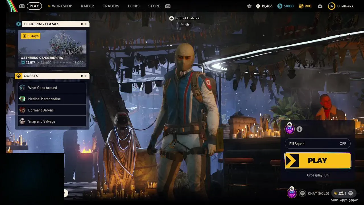Screen dimensions: 364x205
Task: Click the crown icon above player name
Action: pyautogui.click(x=171, y=18)
